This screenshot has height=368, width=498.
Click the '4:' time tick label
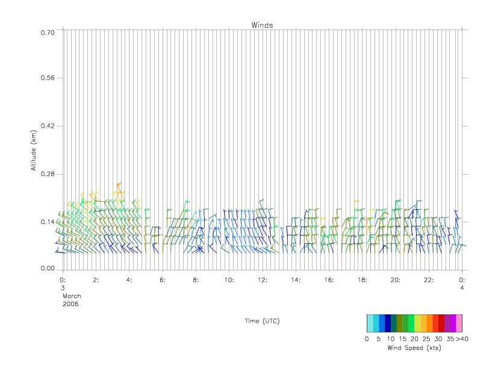point(129,280)
